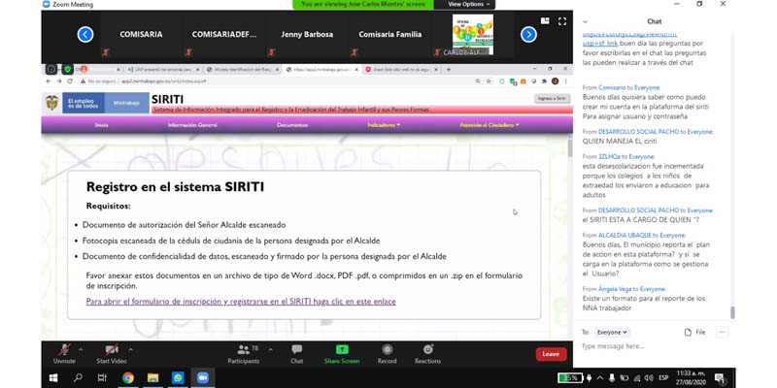Open Información General menu item

click(x=192, y=125)
